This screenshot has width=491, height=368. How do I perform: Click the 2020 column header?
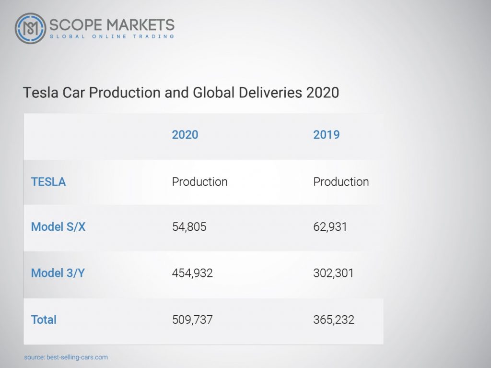pos(185,135)
